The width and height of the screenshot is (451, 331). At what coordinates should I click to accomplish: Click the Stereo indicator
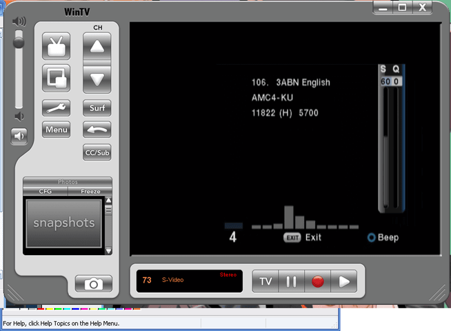pos(228,274)
